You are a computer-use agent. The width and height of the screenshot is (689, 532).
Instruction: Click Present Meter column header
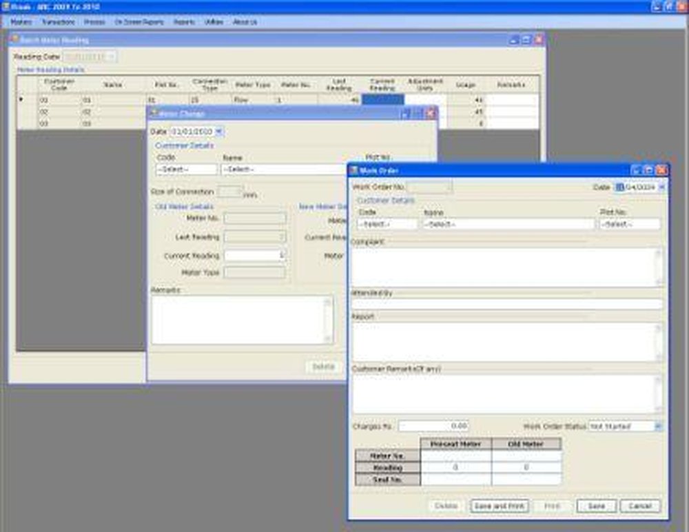click(x=455, y=444)
